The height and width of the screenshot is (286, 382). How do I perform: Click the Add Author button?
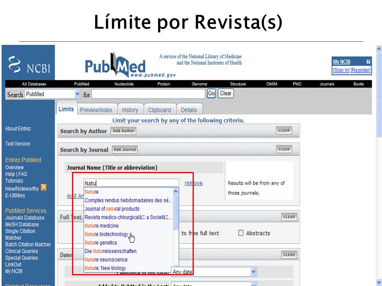[123, 131]
